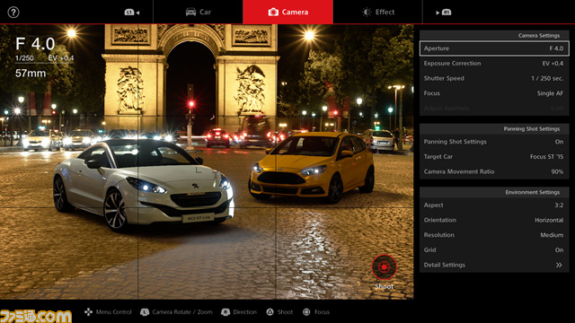
Task: Click the Focus hint text at bottom
Action: click(322, 312)
